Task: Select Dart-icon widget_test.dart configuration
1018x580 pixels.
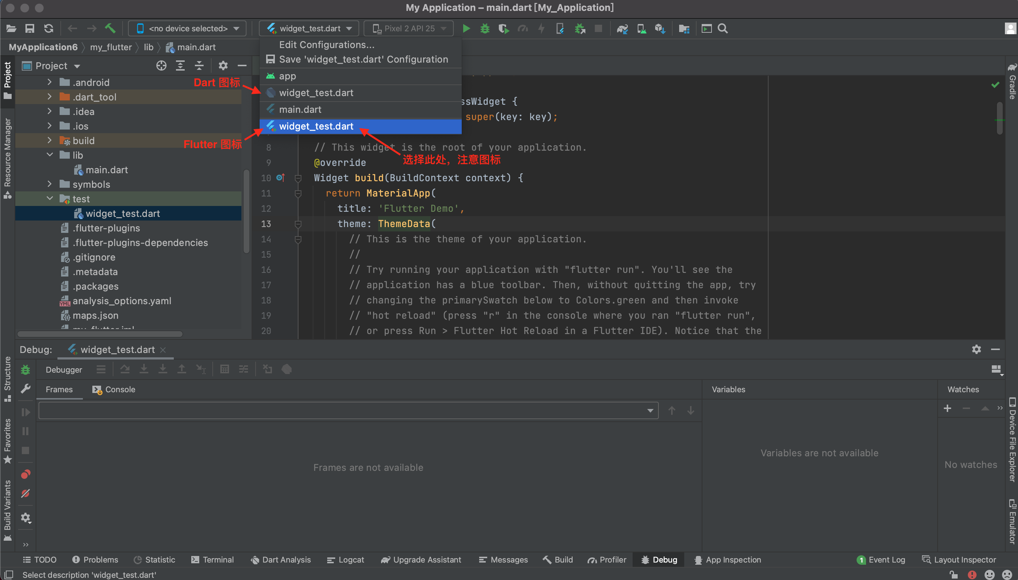Action: pyautogui.click(x=361, y=93)
